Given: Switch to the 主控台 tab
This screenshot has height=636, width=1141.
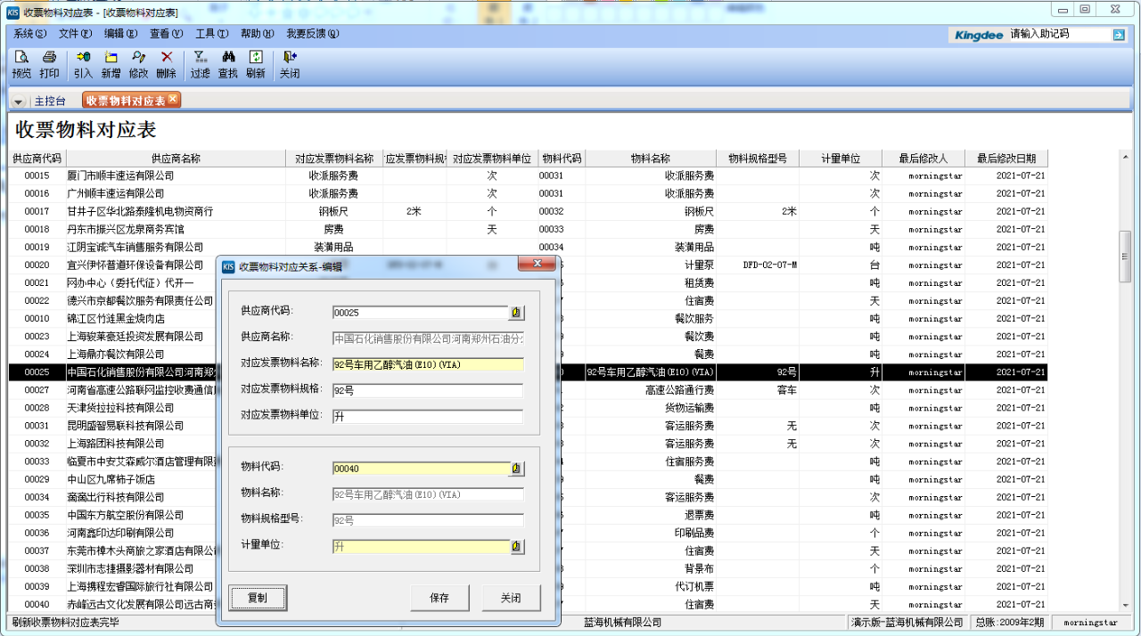Looking at the screenshot, I should coord(50,101).
